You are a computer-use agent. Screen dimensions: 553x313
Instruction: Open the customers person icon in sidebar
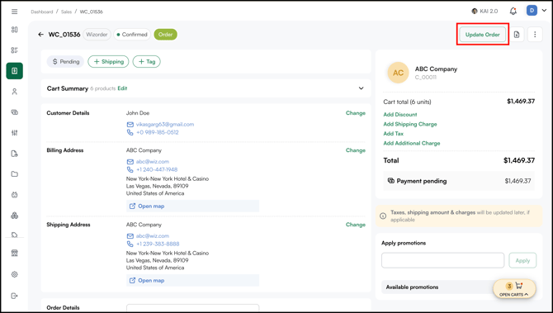[x=15, y=92]
